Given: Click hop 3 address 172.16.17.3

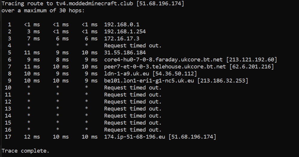Looking at the screenshot, I should 122,39.
